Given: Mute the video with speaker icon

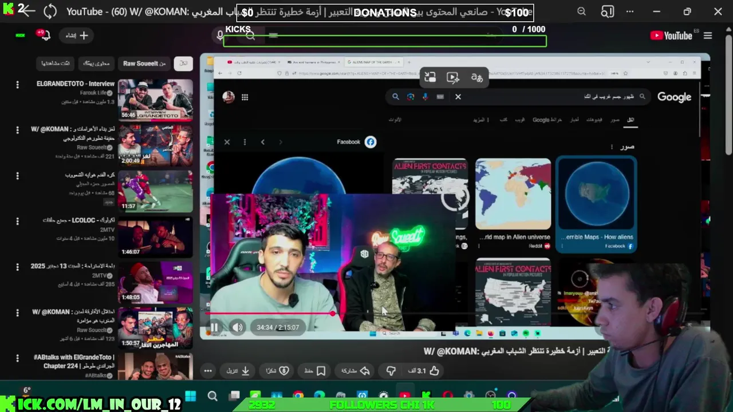Looking at the screenshot, I should [238, 328].
